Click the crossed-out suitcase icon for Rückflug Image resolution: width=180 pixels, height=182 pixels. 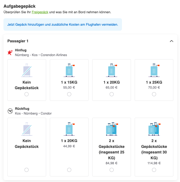tap(27, 129)
